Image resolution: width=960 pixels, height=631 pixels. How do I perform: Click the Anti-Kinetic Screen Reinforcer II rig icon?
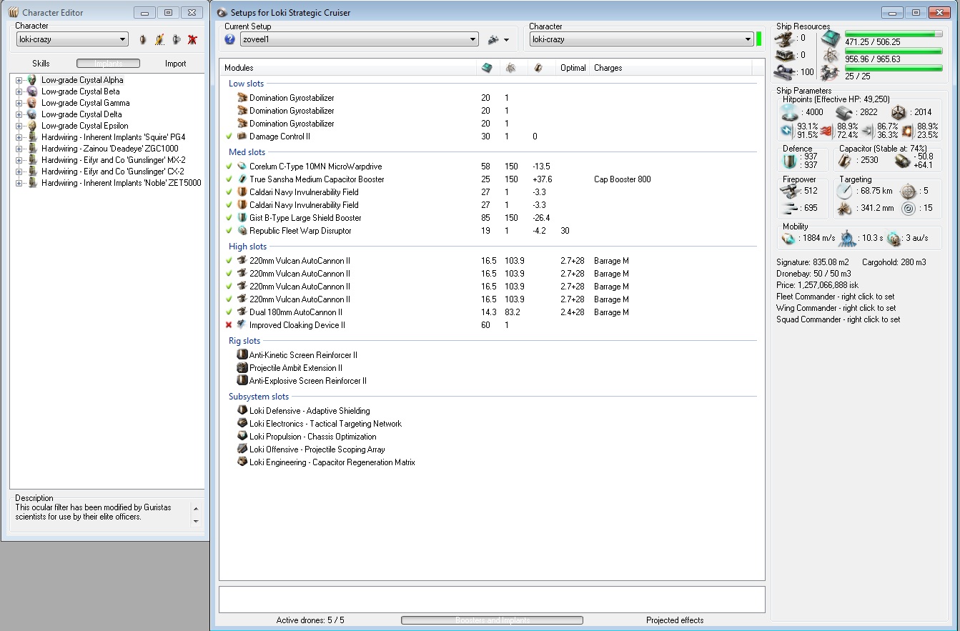(x=242, y=355)
